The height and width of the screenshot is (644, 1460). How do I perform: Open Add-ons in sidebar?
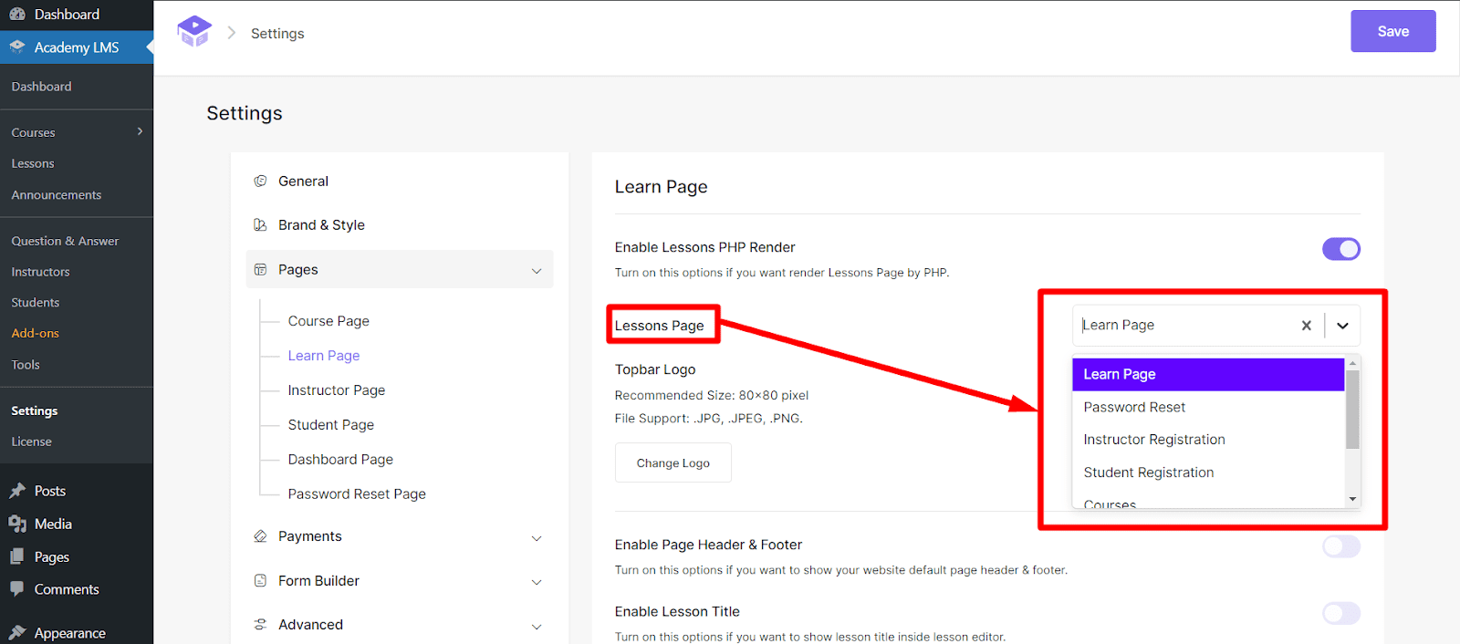tap(35, 333)
